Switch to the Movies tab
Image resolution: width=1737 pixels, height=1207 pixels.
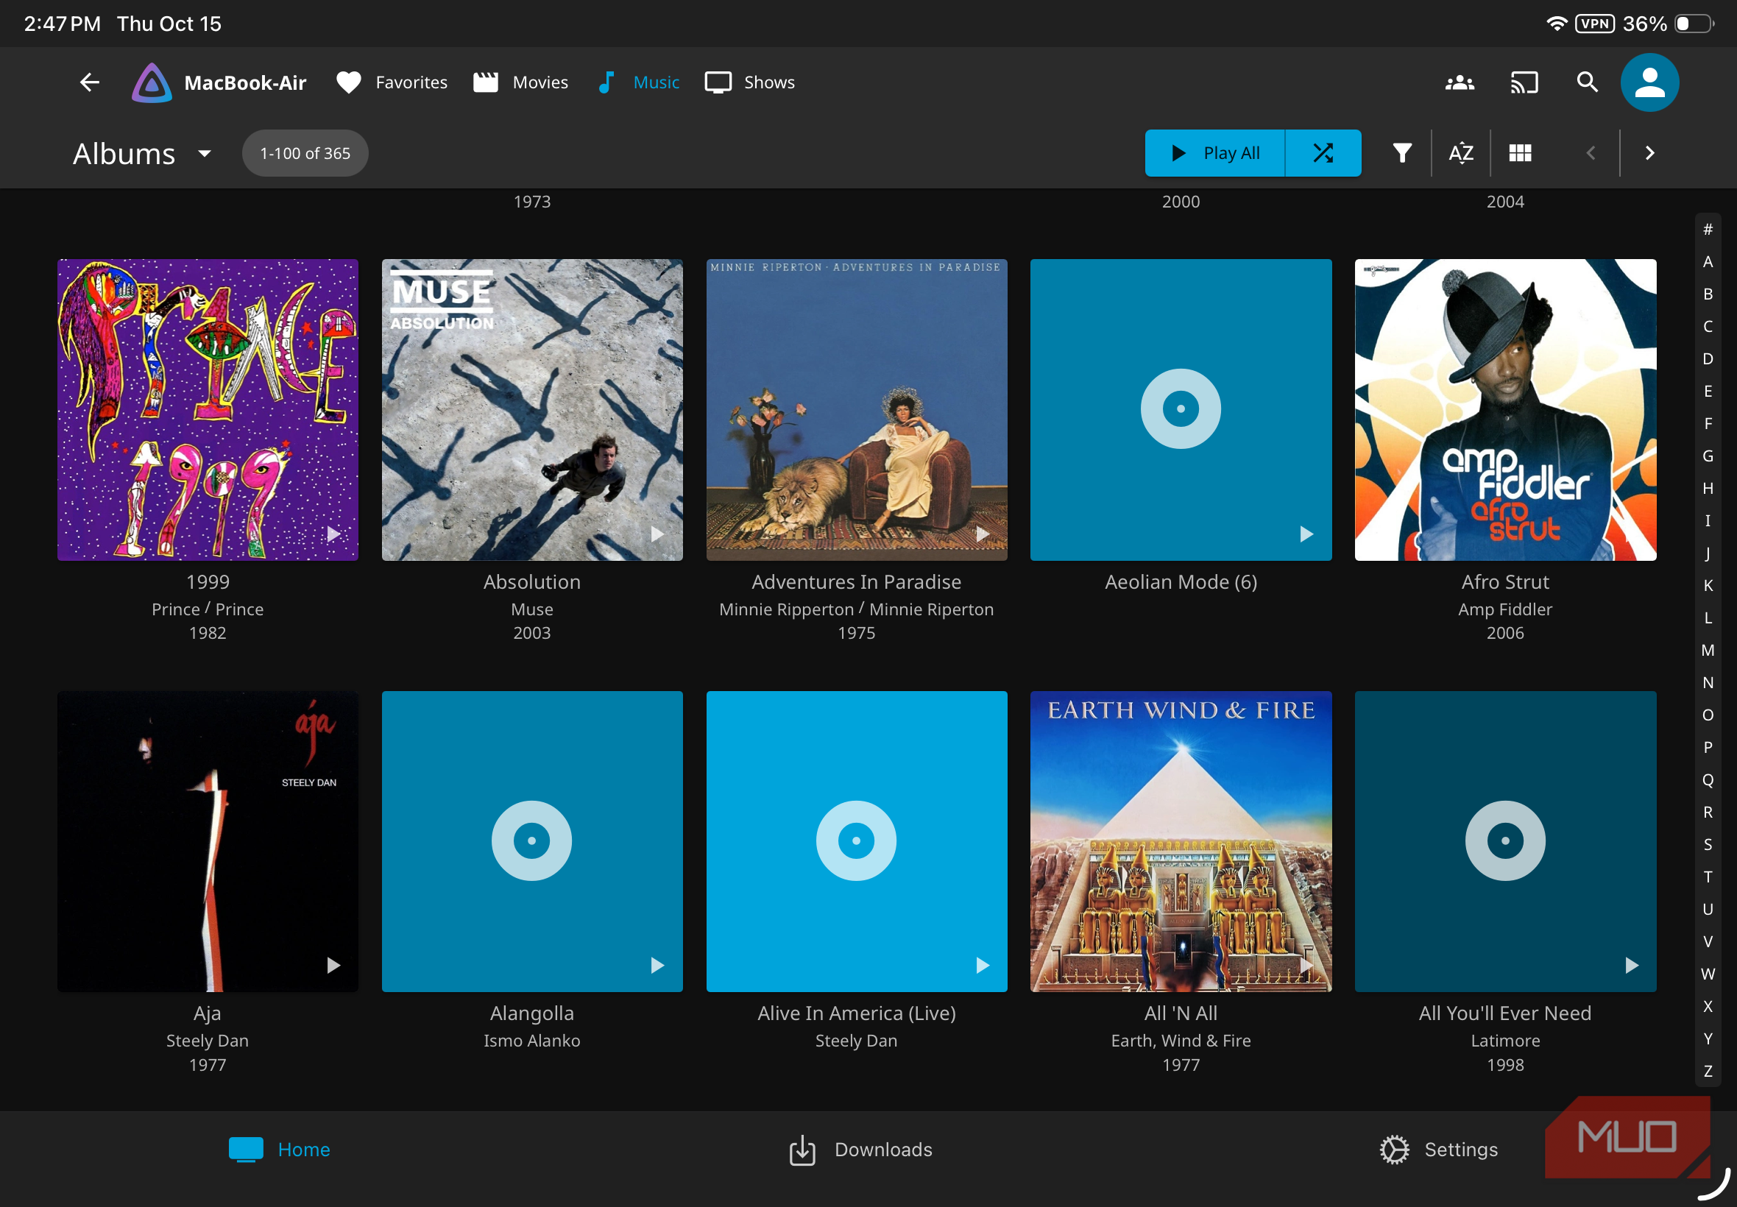click(520, 82)
